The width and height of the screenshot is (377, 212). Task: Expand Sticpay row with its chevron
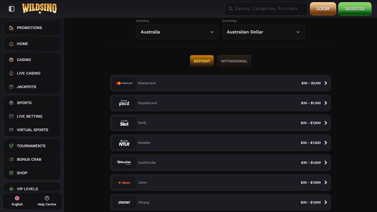click(x=326, y=202)
